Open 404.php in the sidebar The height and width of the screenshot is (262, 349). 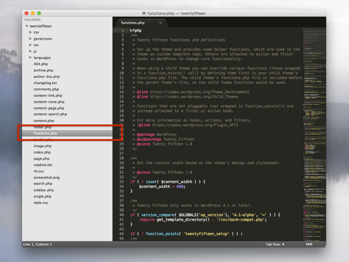pos(41,64)
